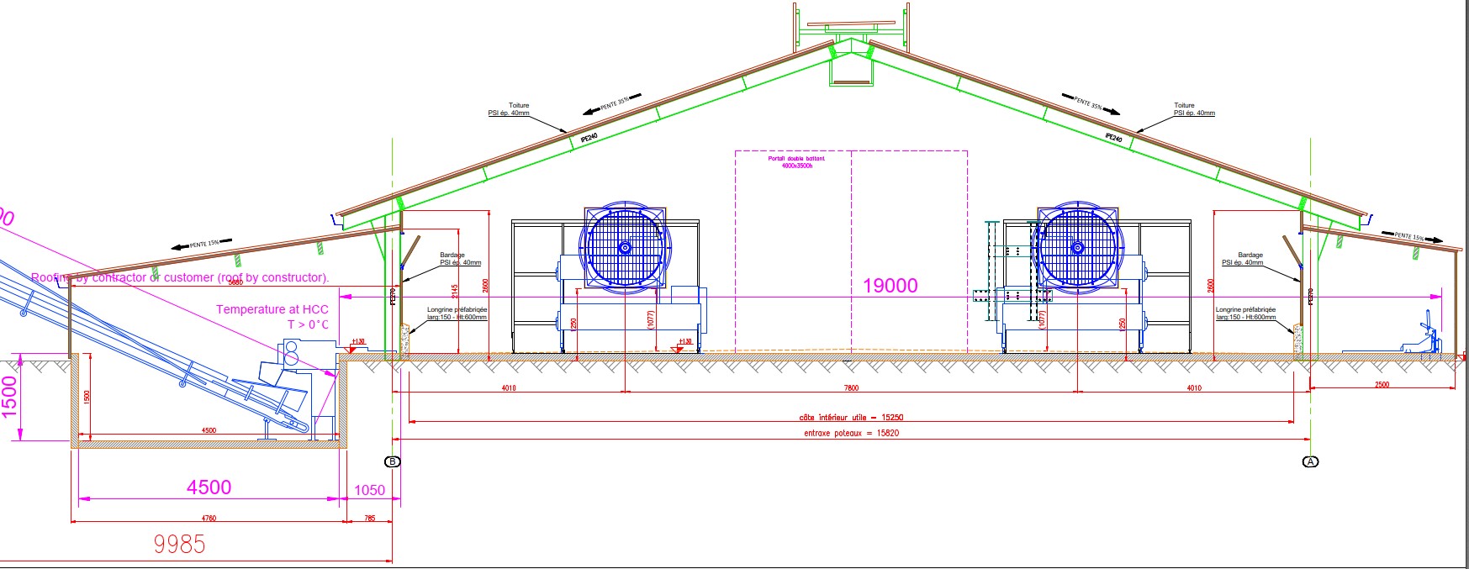Click the left blue circular fan

[x=625, y=247]
